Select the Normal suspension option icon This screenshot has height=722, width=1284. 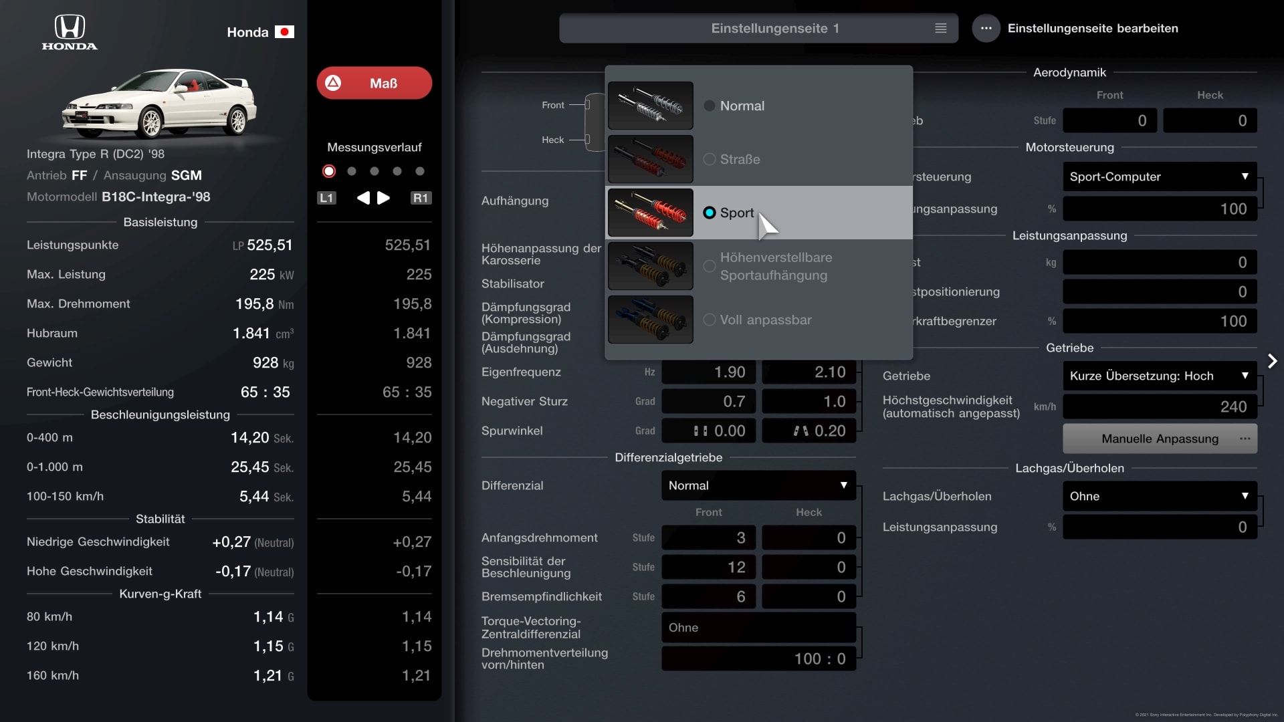650,105
